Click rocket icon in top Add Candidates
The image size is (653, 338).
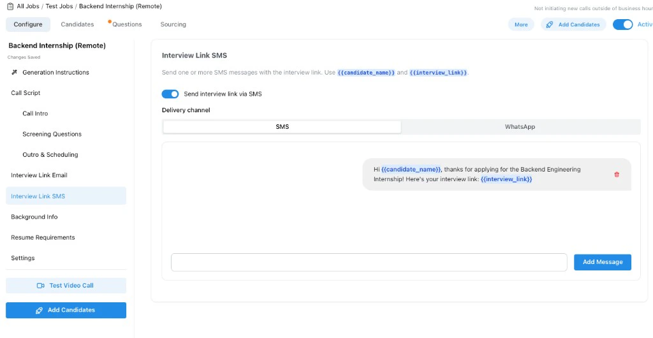click(x=549, y=25)
